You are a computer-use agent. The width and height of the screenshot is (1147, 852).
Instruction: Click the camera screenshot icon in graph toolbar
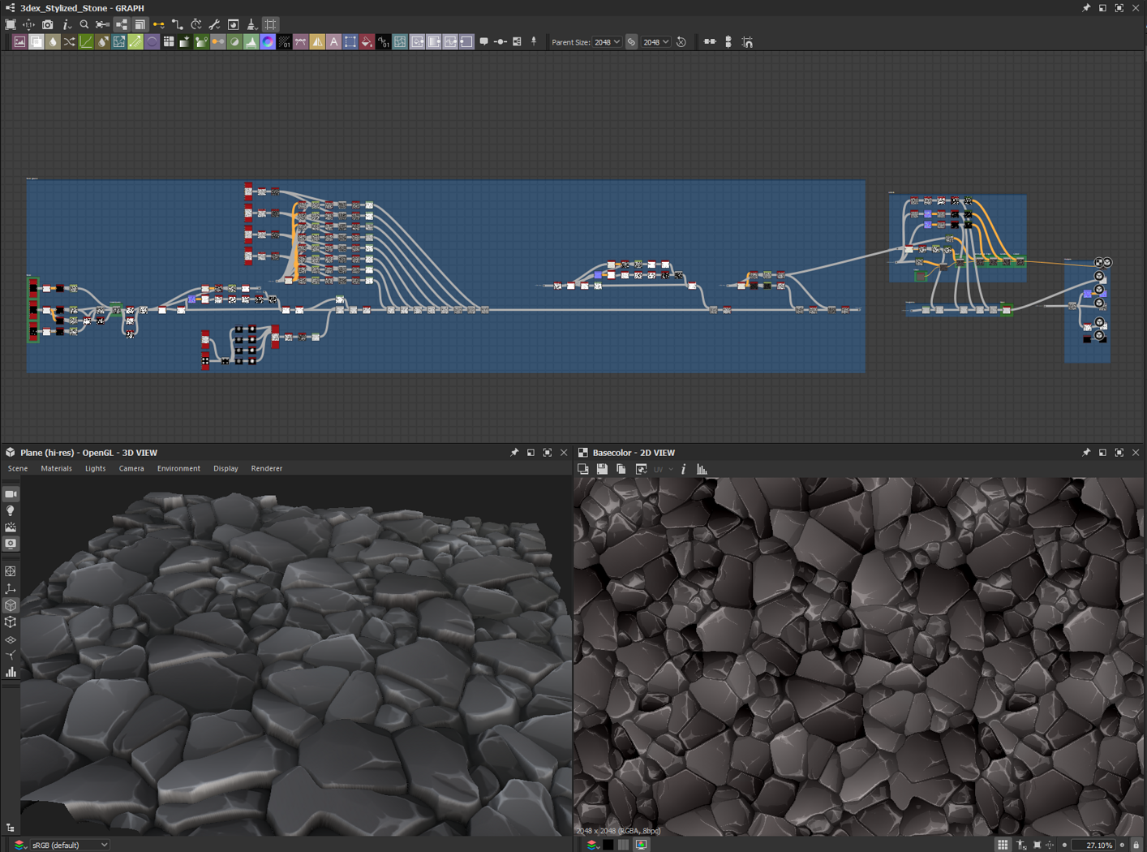coord(48,24)
